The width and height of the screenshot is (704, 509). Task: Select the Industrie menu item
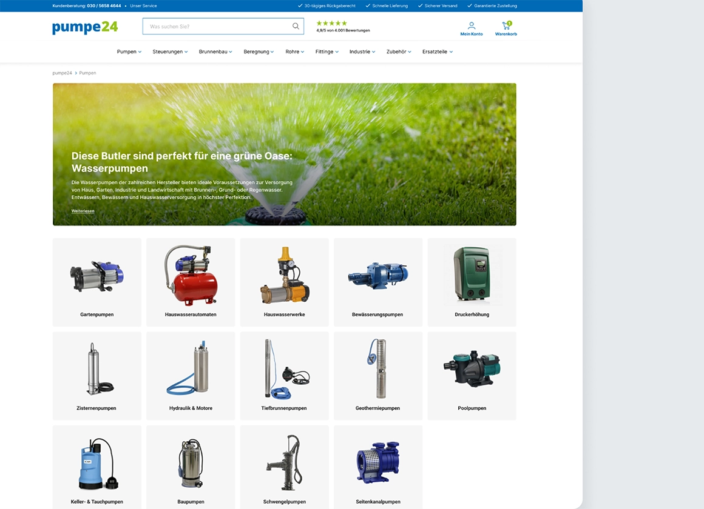362,52
